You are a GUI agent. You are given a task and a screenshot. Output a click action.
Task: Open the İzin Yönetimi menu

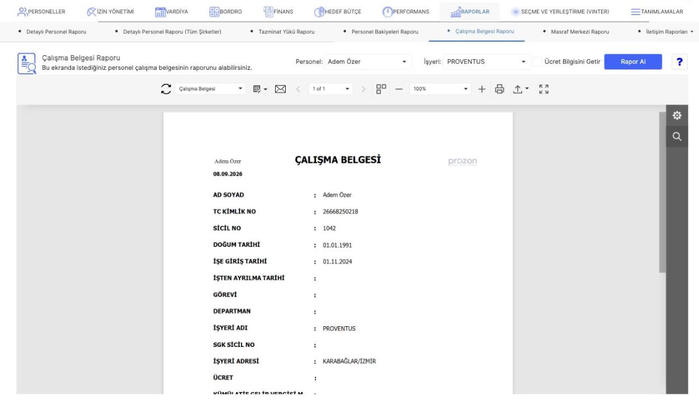coord(111,12)
